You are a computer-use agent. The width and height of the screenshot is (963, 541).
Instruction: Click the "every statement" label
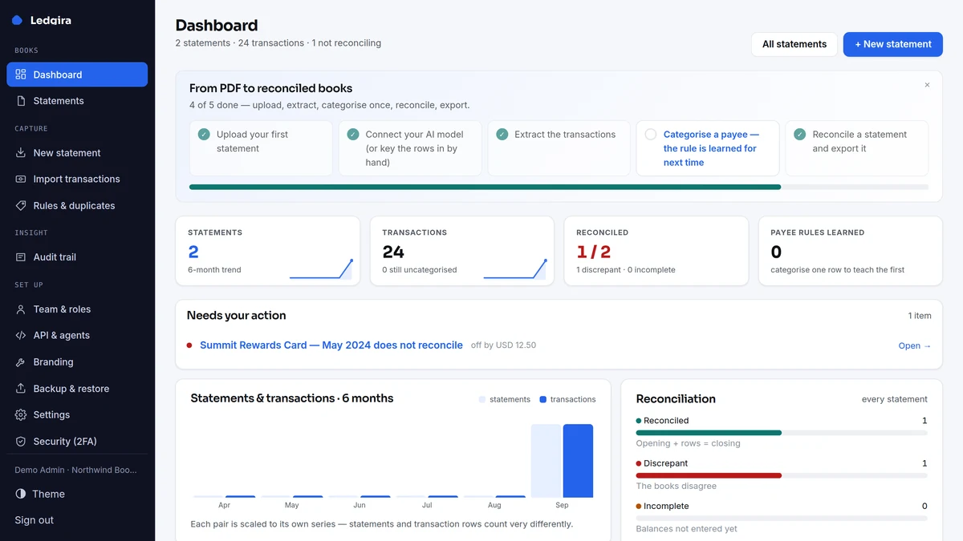[x=895, y=399]
